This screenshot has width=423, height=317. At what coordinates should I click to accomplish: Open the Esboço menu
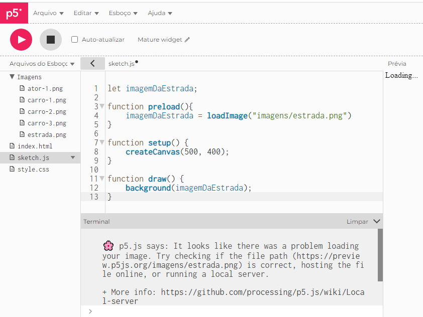pos(123,13)
